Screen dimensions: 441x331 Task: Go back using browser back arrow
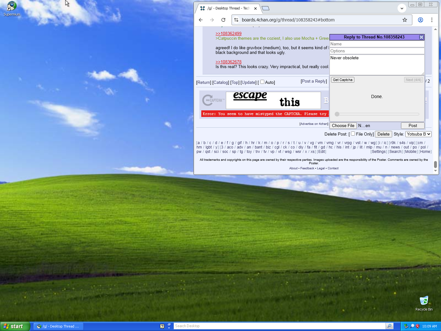pos(201,20)
